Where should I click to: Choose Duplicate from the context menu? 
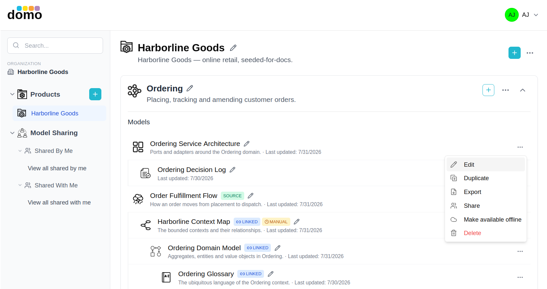click(x=485, y=178)
